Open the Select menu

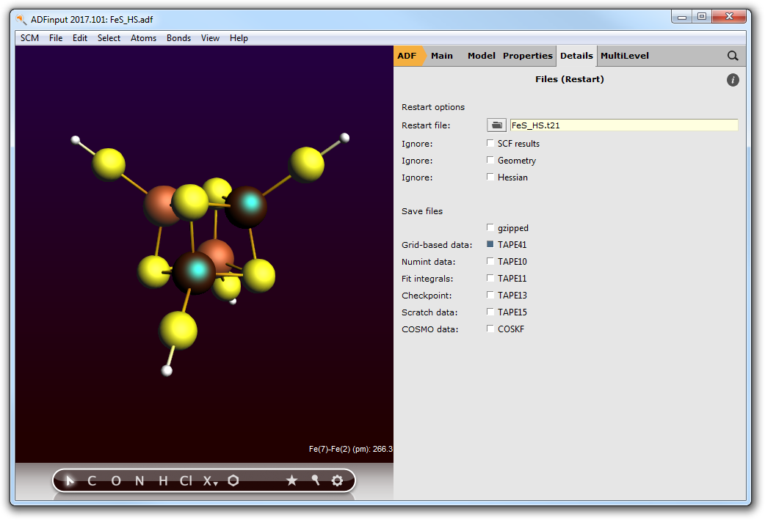109,38
